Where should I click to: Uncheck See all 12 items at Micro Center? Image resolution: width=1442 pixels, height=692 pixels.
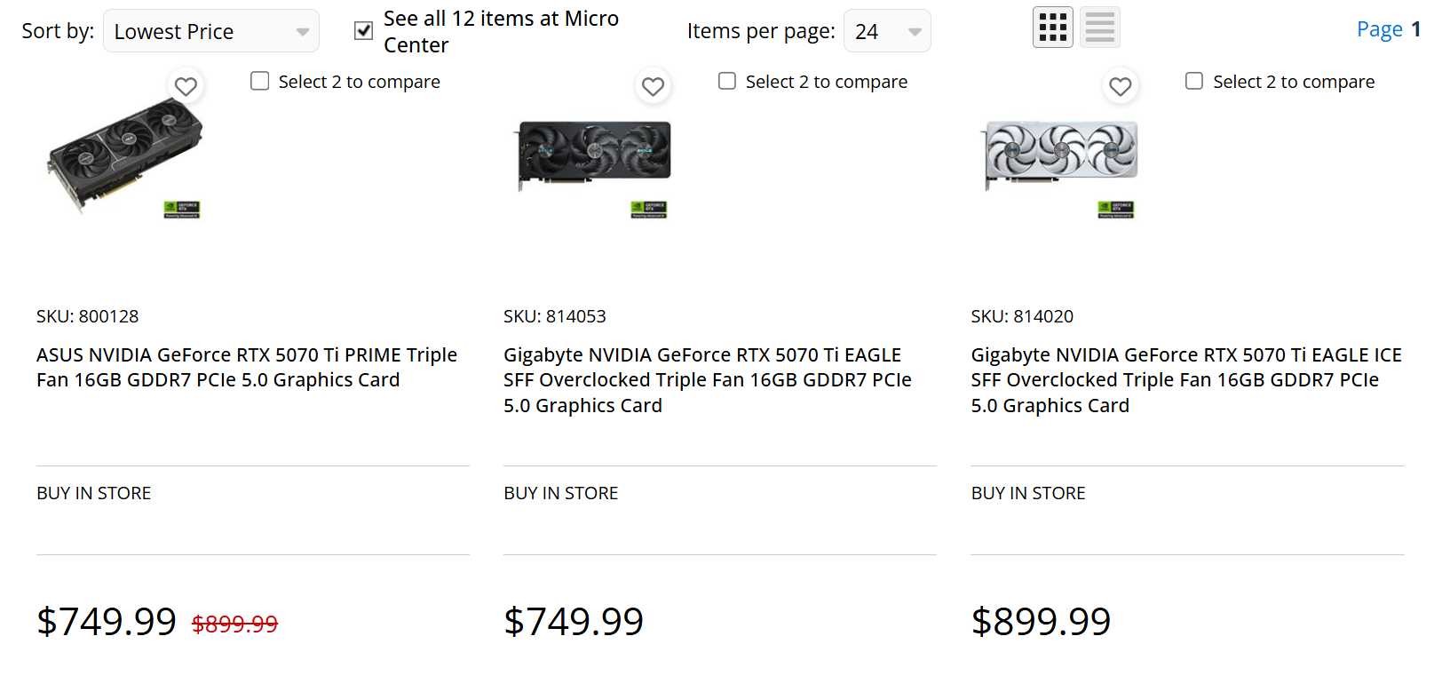(363, 31)
